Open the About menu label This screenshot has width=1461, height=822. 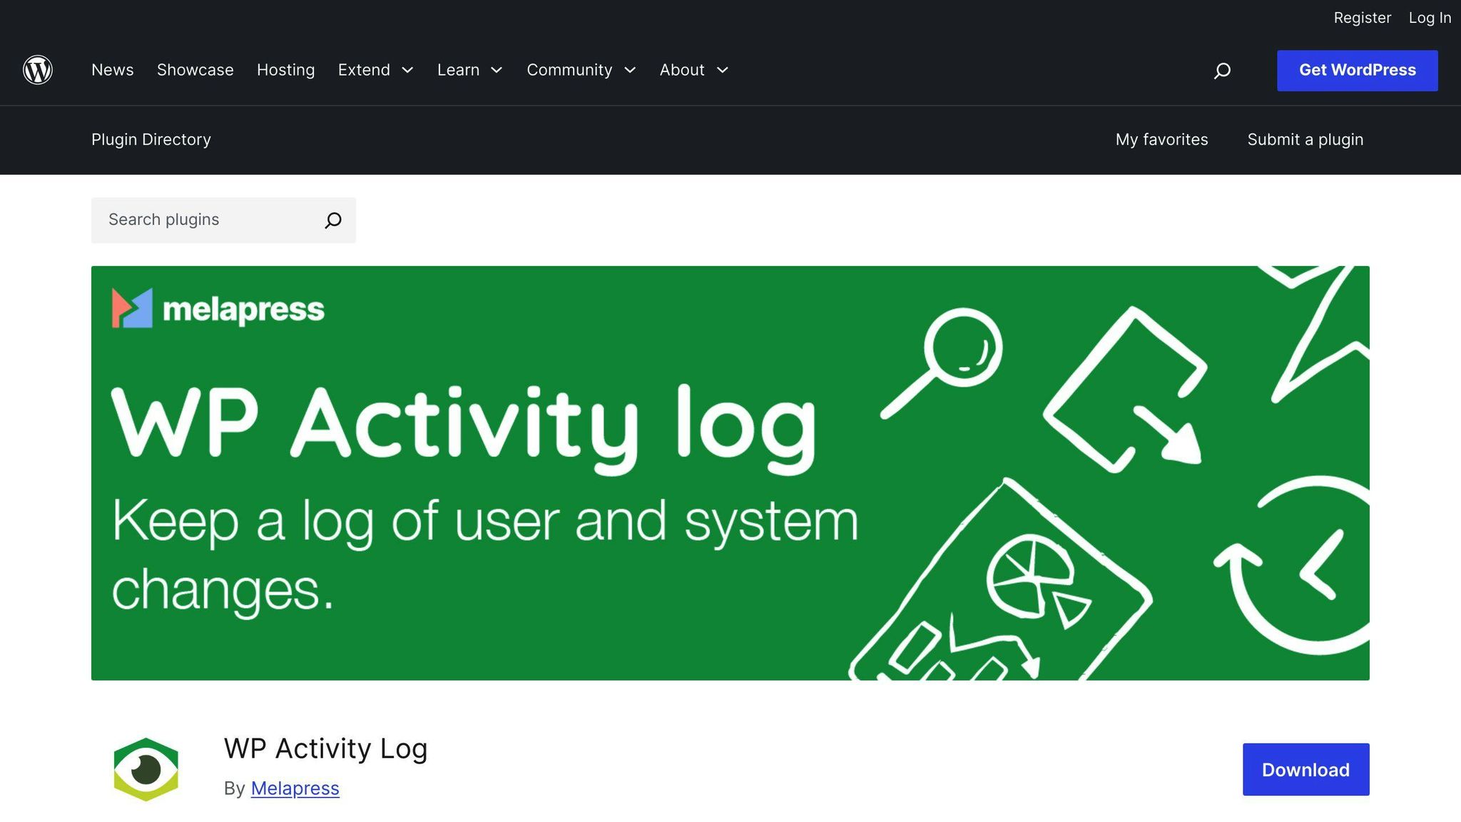point(682,70)
